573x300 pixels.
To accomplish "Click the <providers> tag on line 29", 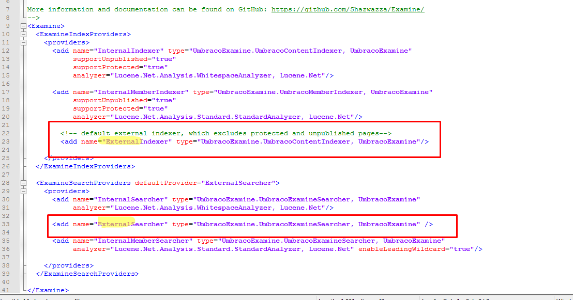I will click(67, 191).
